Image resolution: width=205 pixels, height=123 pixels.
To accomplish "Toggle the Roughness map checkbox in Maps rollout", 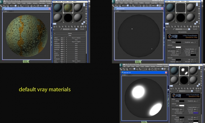I will (x=66, y=40).
